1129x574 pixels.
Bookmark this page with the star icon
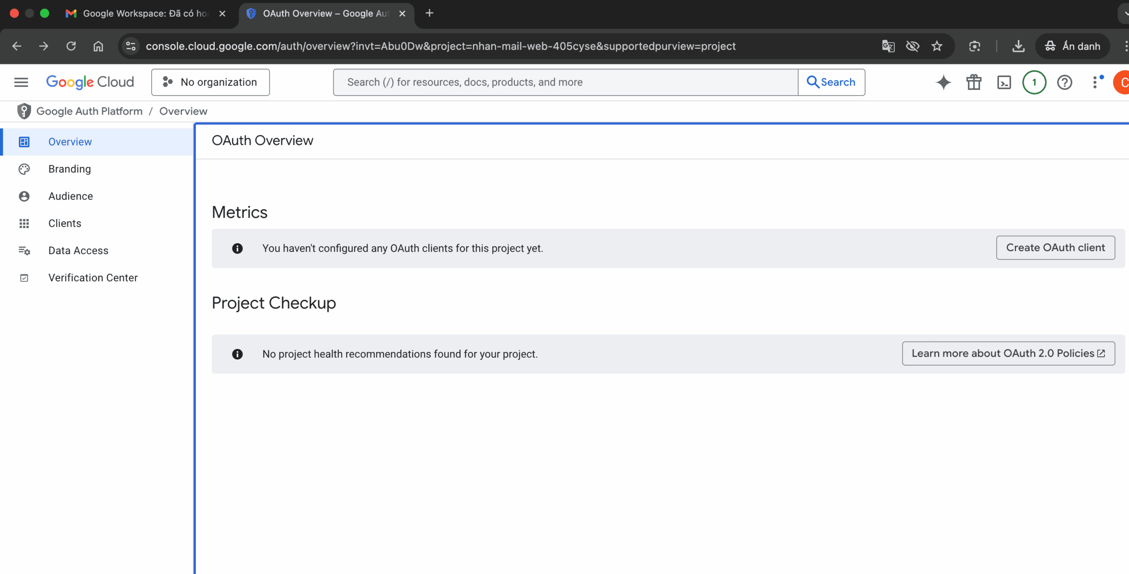pyautogui.click(x=937, y=46)
